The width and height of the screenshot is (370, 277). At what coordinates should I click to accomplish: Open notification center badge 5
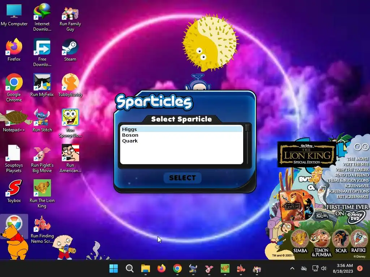pos(360,268)
